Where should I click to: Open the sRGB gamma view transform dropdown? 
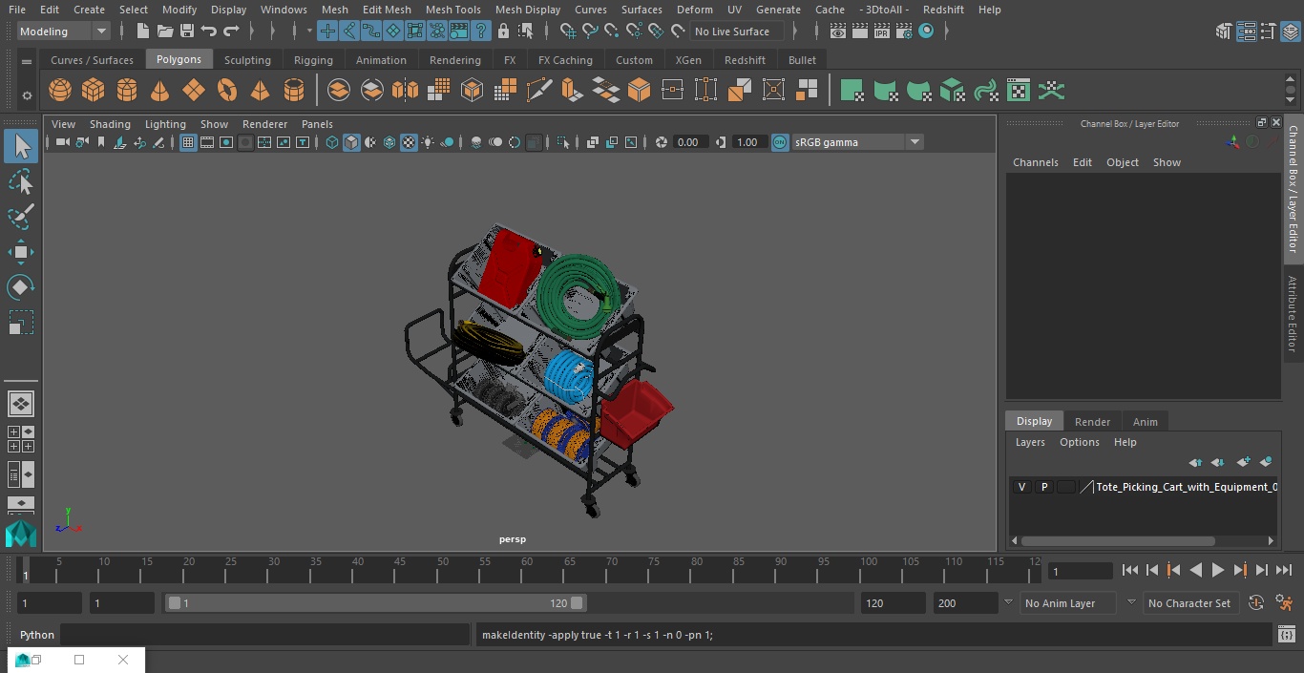[x=856, y=142]
